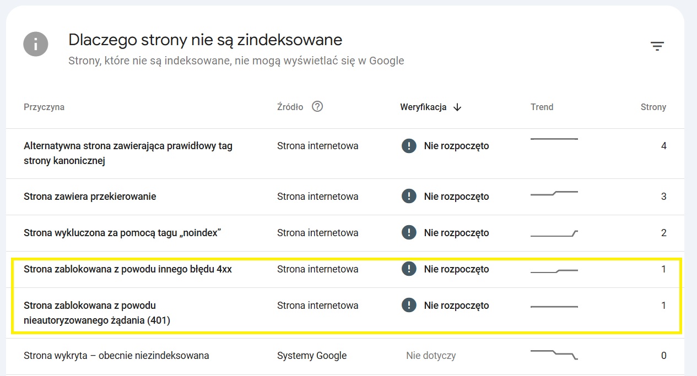Click the warning icon beside first Nie rozpoczęto status

(x=409, y=145)
